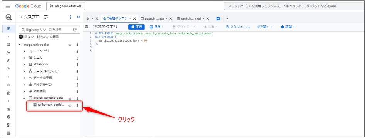Star the rankcheck_partitioned table
367x140 pixels.
click(x=70, y=105)
